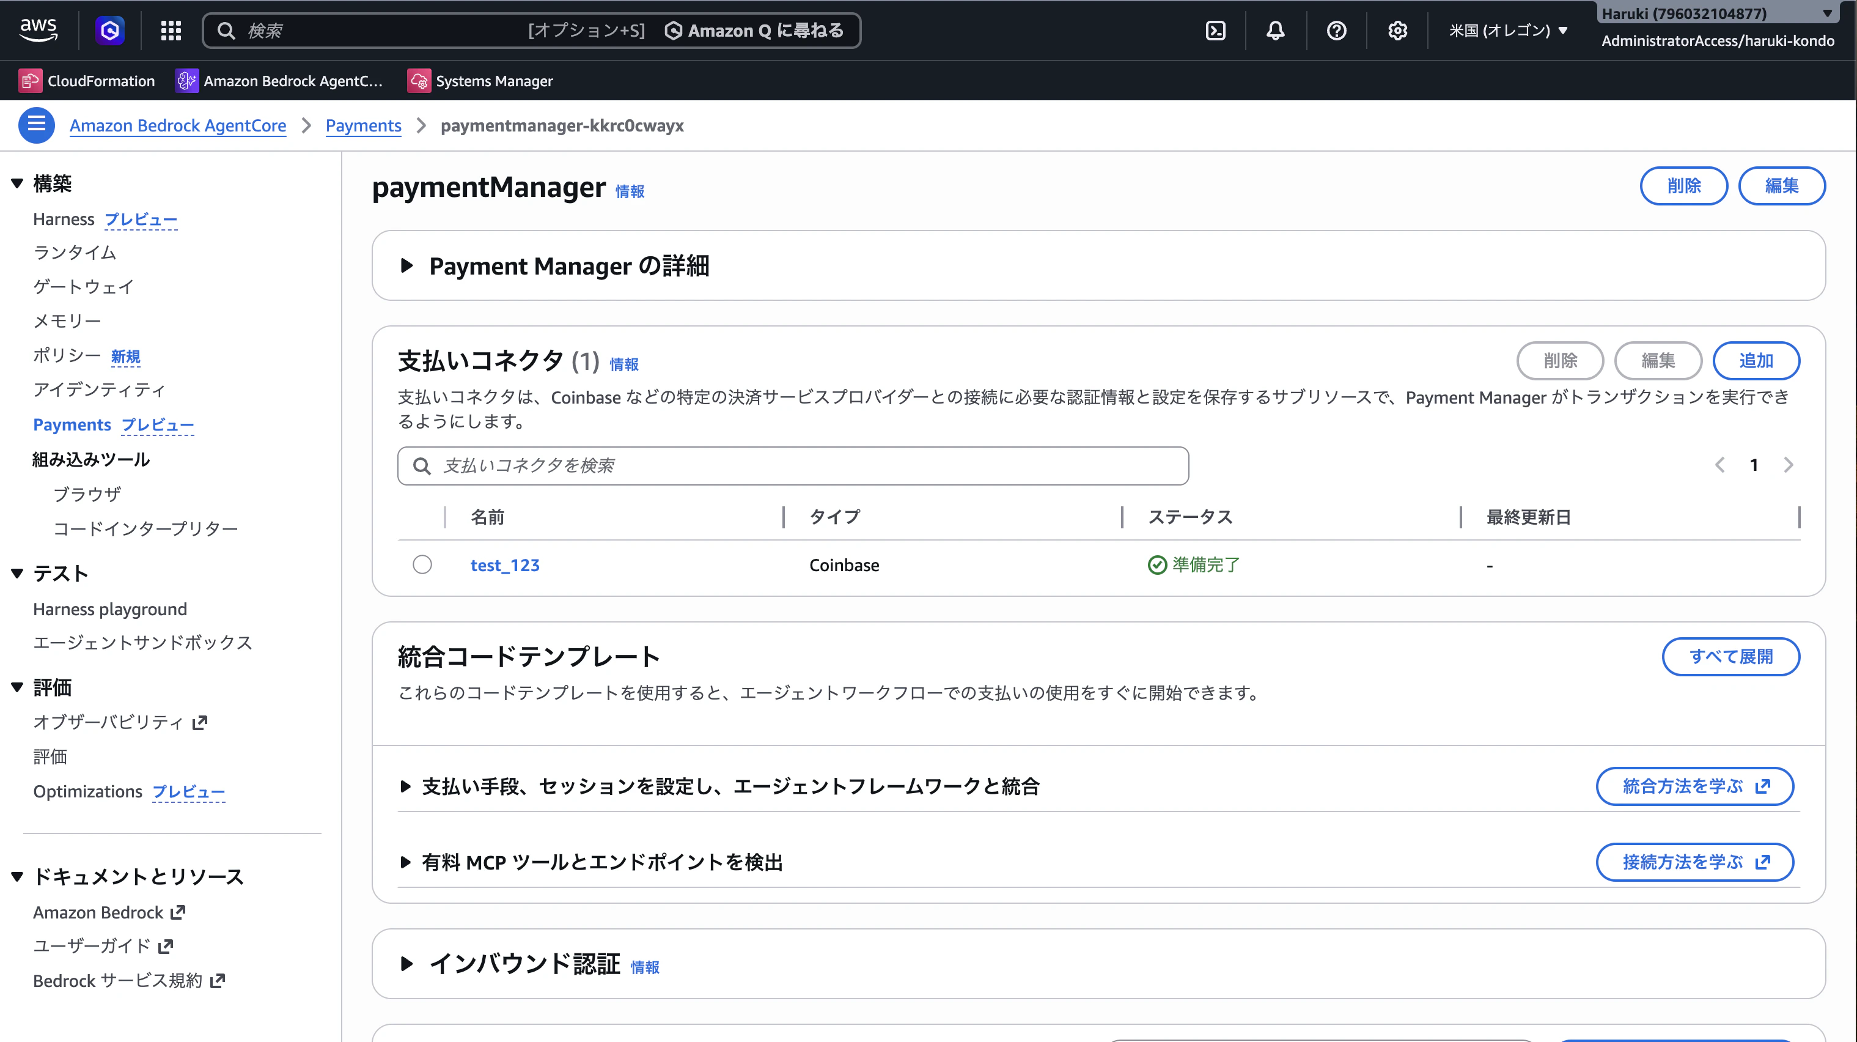
Task: Open the notifications bell
Action: 1275,31
